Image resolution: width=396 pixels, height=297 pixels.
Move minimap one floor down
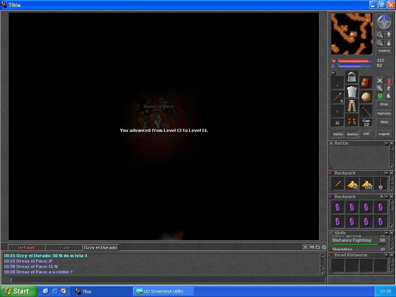pos(388,43)
